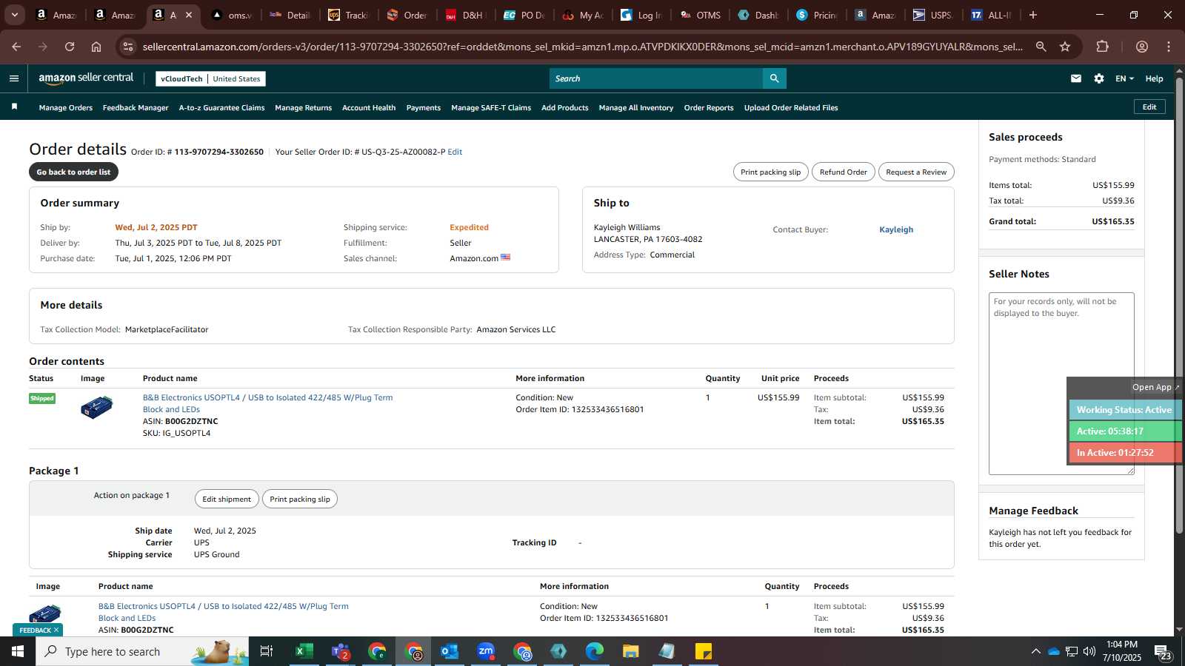
Task: Click the Windows taskbar search box
Action: tap(142, 651)
